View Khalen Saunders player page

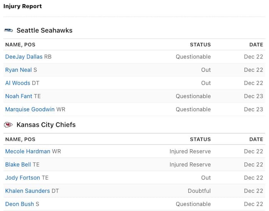[28, 191]
